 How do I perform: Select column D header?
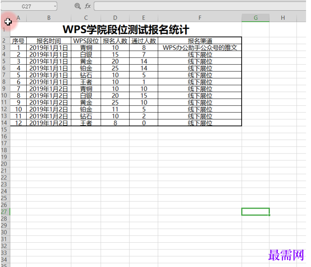[115, 18]
